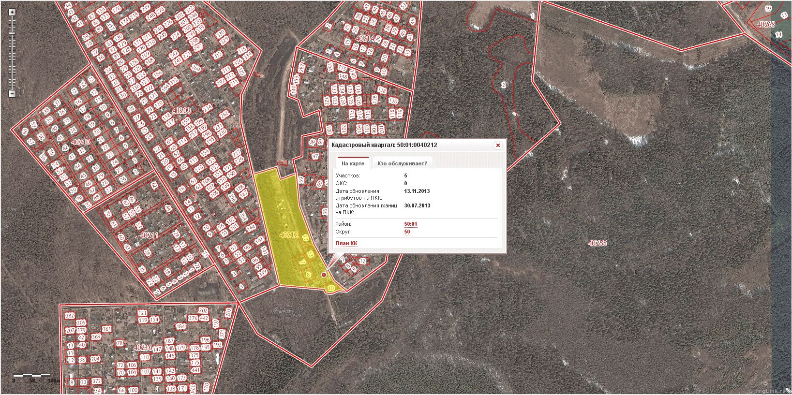The height and width of the screenshot is (395, 792).
Task: Click the red map marker pin
Action: 324,275
